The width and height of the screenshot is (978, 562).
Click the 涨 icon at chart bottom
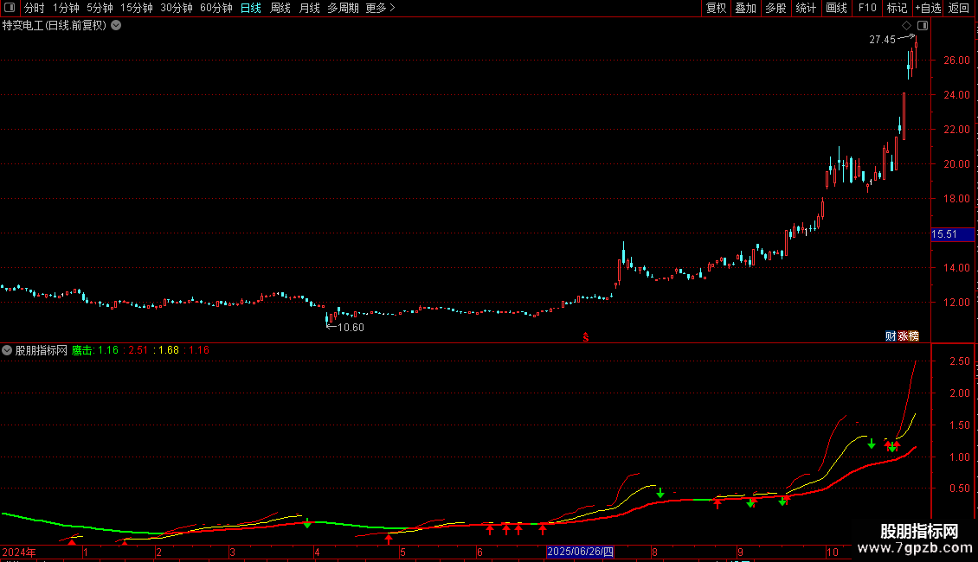coord(903,336)
